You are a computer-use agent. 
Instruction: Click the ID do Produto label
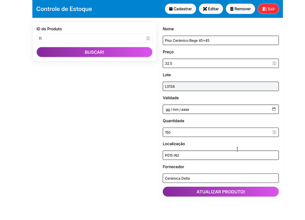49,29
